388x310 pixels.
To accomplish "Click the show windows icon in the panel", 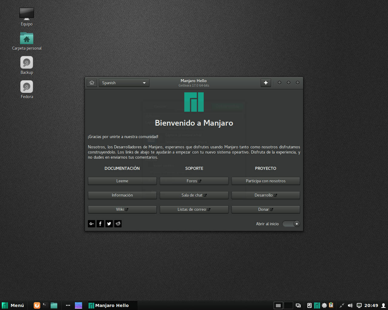I will 298,305.
